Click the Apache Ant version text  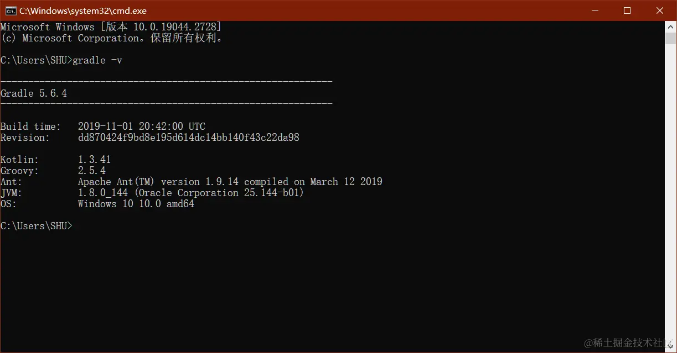point(230,182)
